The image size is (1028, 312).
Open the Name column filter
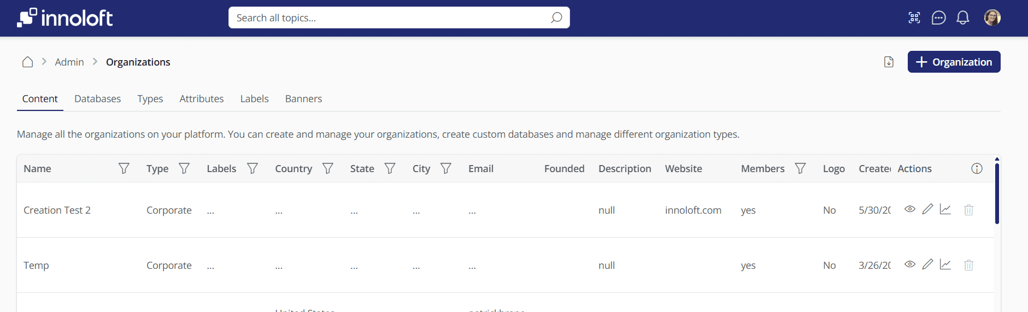coord(124,169)
